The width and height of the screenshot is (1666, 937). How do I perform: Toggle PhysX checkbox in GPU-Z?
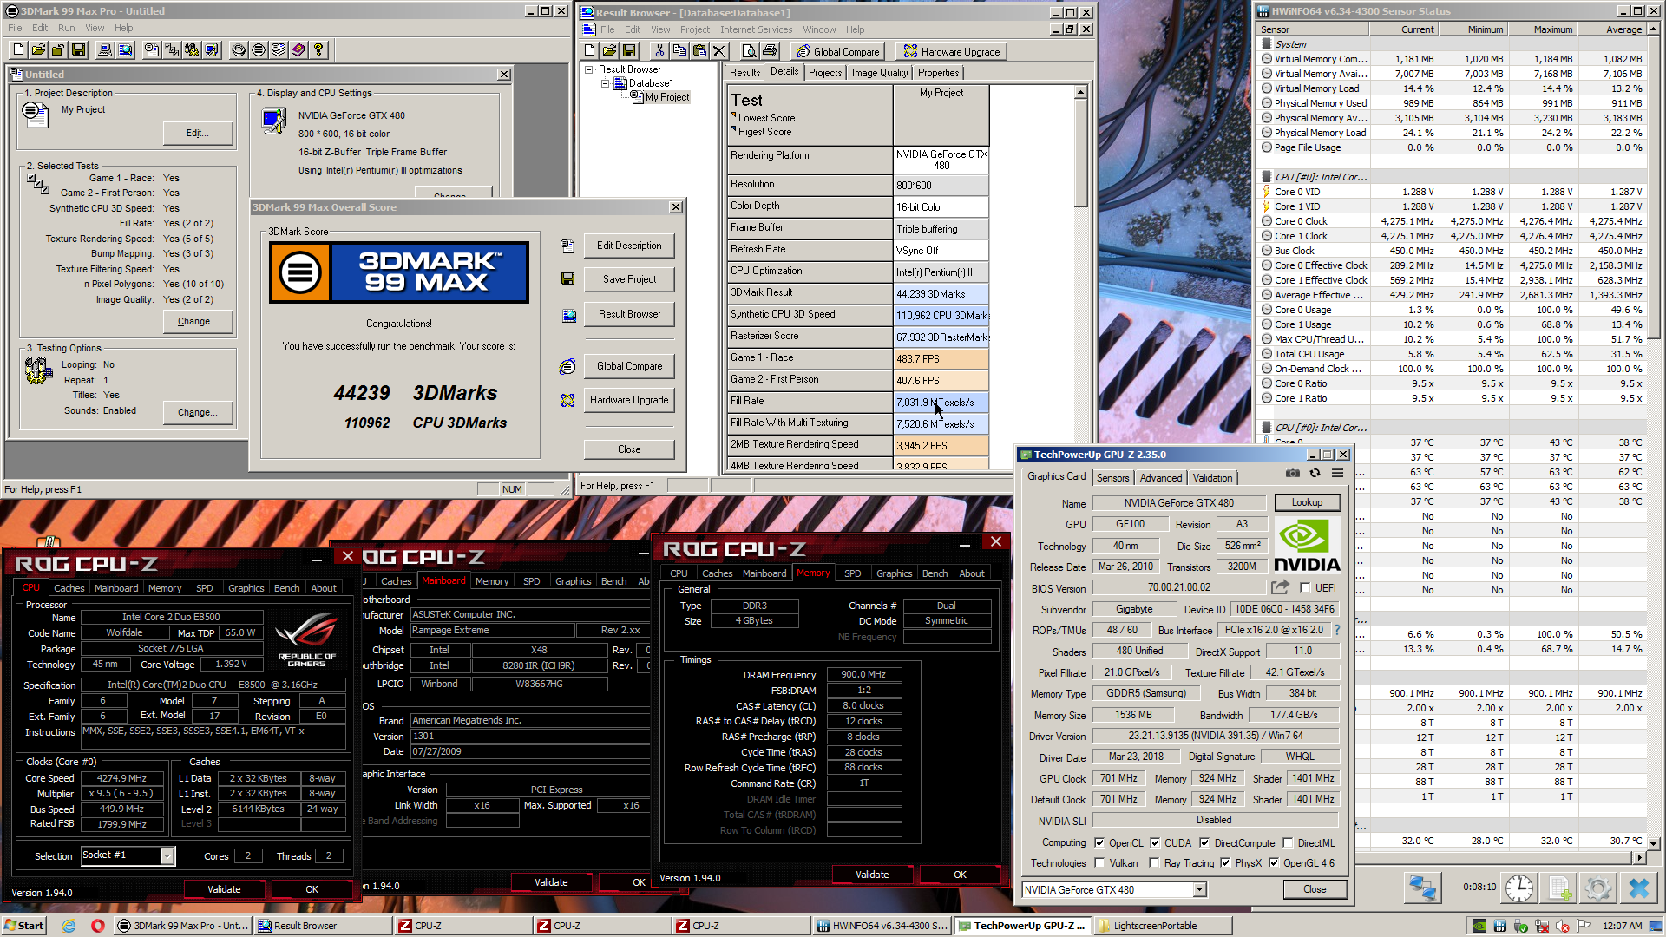tap(1225, 863)
